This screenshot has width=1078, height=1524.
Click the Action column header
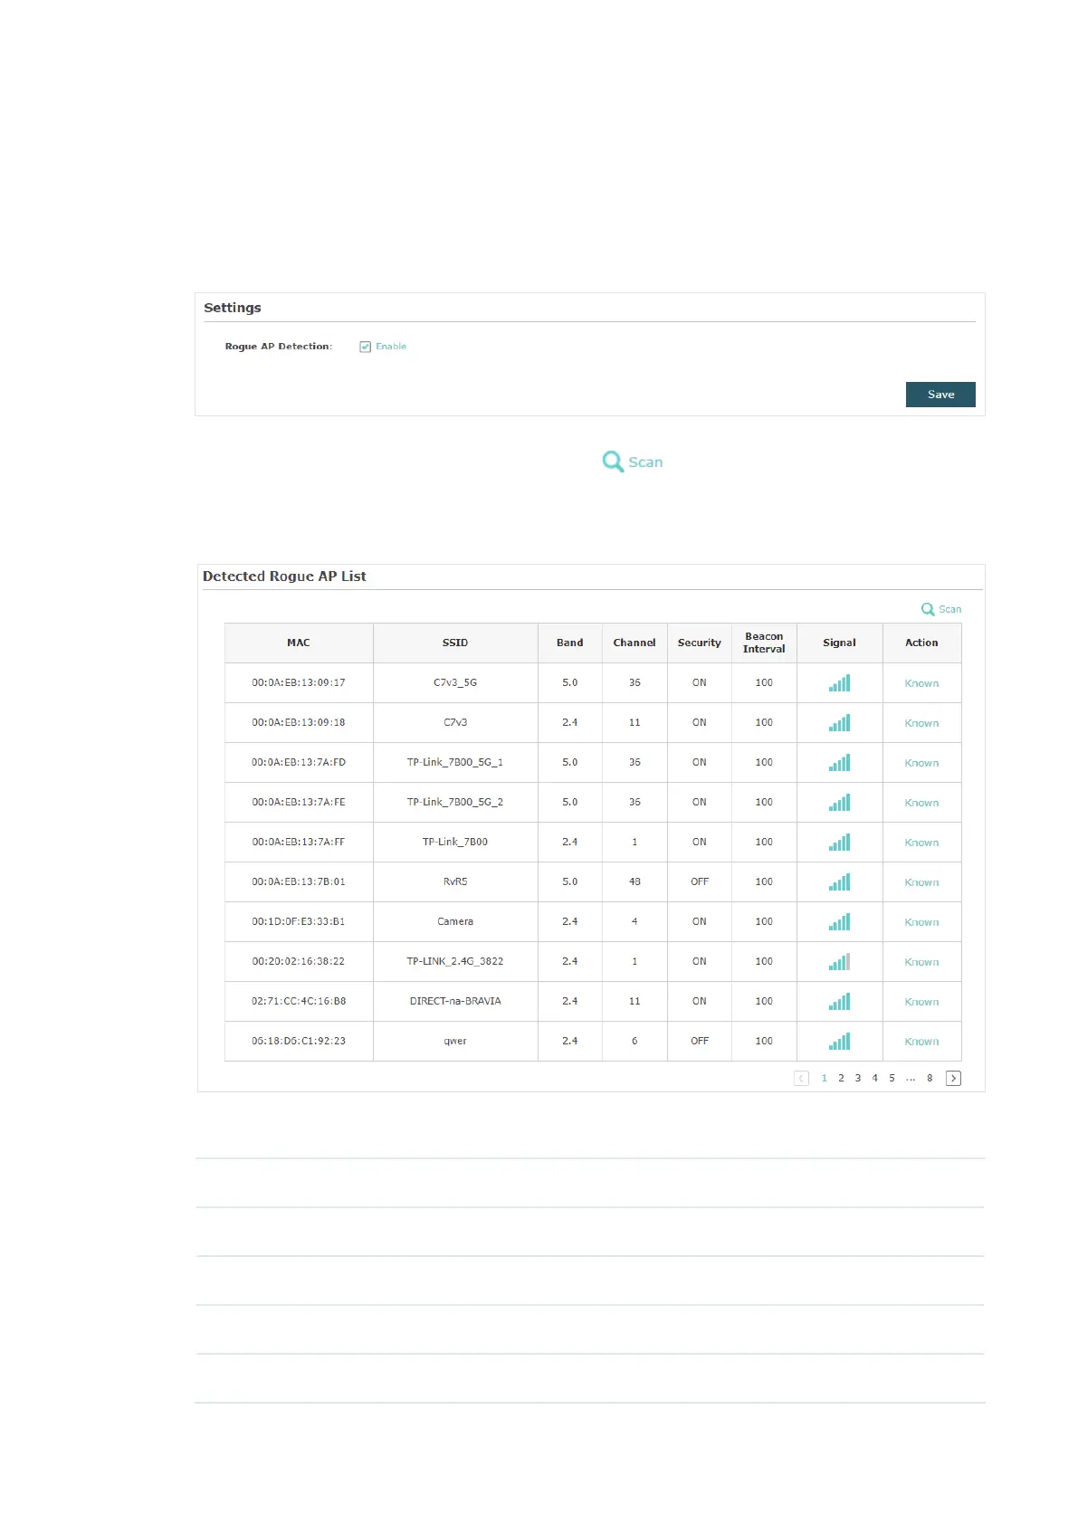[x=921, y=643]
